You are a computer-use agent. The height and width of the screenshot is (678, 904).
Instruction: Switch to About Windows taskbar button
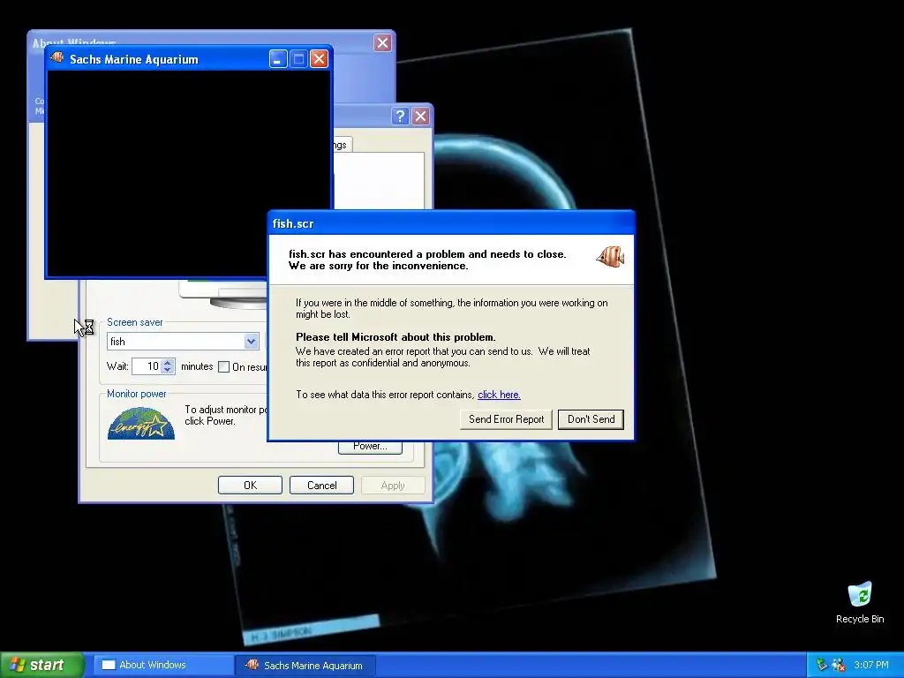tap(163, 665)
